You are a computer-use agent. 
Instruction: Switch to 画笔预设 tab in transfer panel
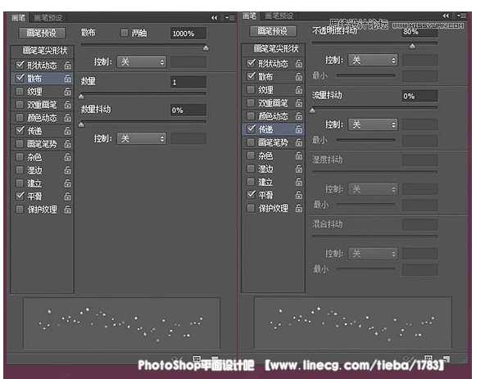(279, 16)
